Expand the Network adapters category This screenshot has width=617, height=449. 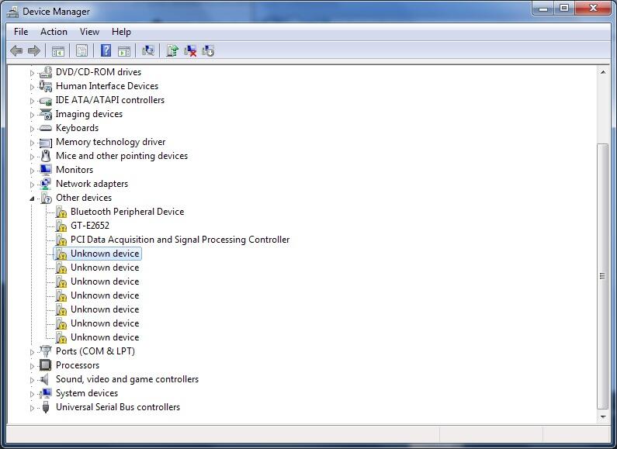pos(33,185)
